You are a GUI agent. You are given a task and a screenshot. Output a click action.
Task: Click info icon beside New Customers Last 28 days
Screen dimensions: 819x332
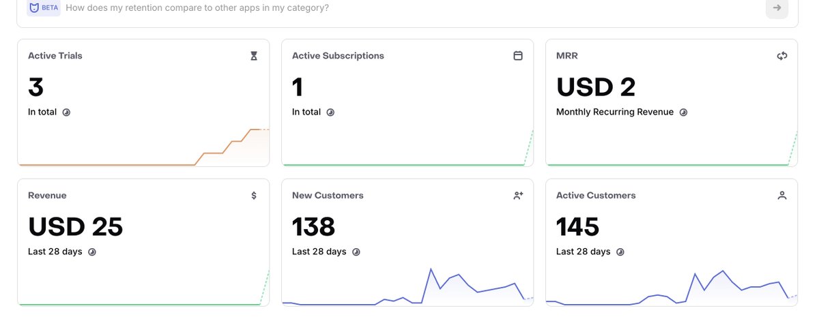click(356, 252)
